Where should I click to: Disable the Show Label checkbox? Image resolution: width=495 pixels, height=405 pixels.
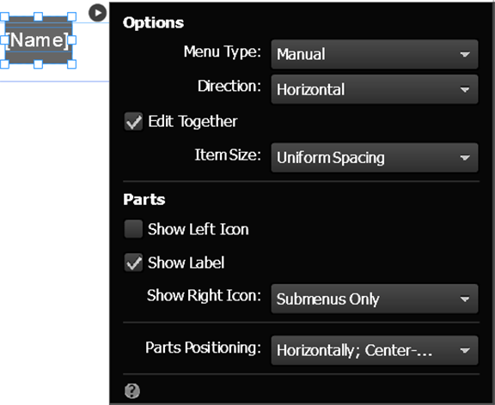(x=133, y=263)
